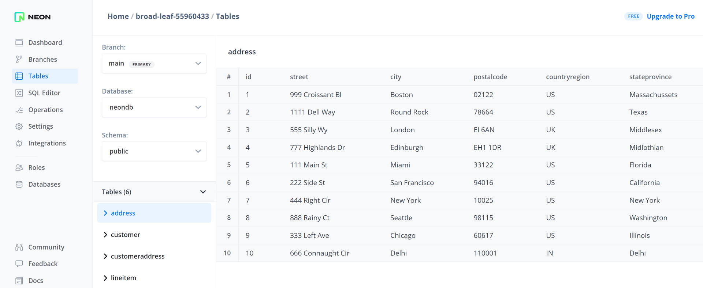Click the Neon logo icon
Image resolution: width=703 pixels, height=288 pixels.
[19, 17]
